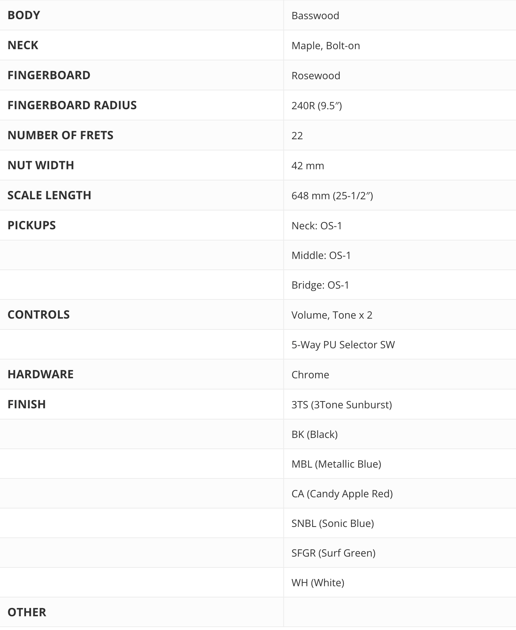Select the Basswood body value
The height and width of the screenshot is (630, 516).
(315, 16)
